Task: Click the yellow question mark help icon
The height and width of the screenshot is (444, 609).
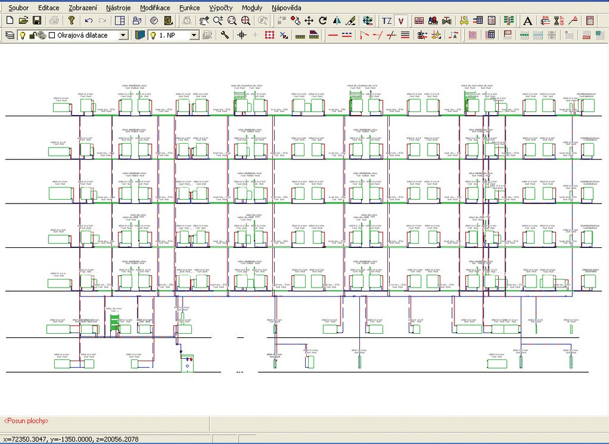Action: tap(71, 21)
